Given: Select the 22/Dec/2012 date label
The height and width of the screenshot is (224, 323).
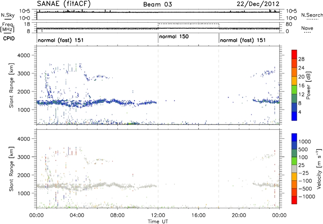Looking at the screenshot, I should click(x=258, y=4).
